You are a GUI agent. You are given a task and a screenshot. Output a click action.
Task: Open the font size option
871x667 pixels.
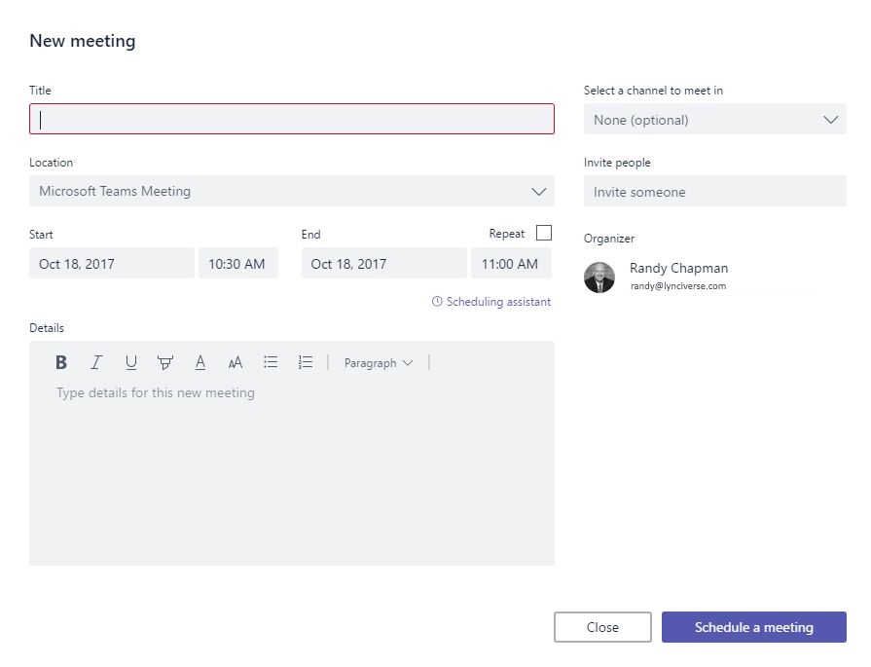click(x=236, y=362)
